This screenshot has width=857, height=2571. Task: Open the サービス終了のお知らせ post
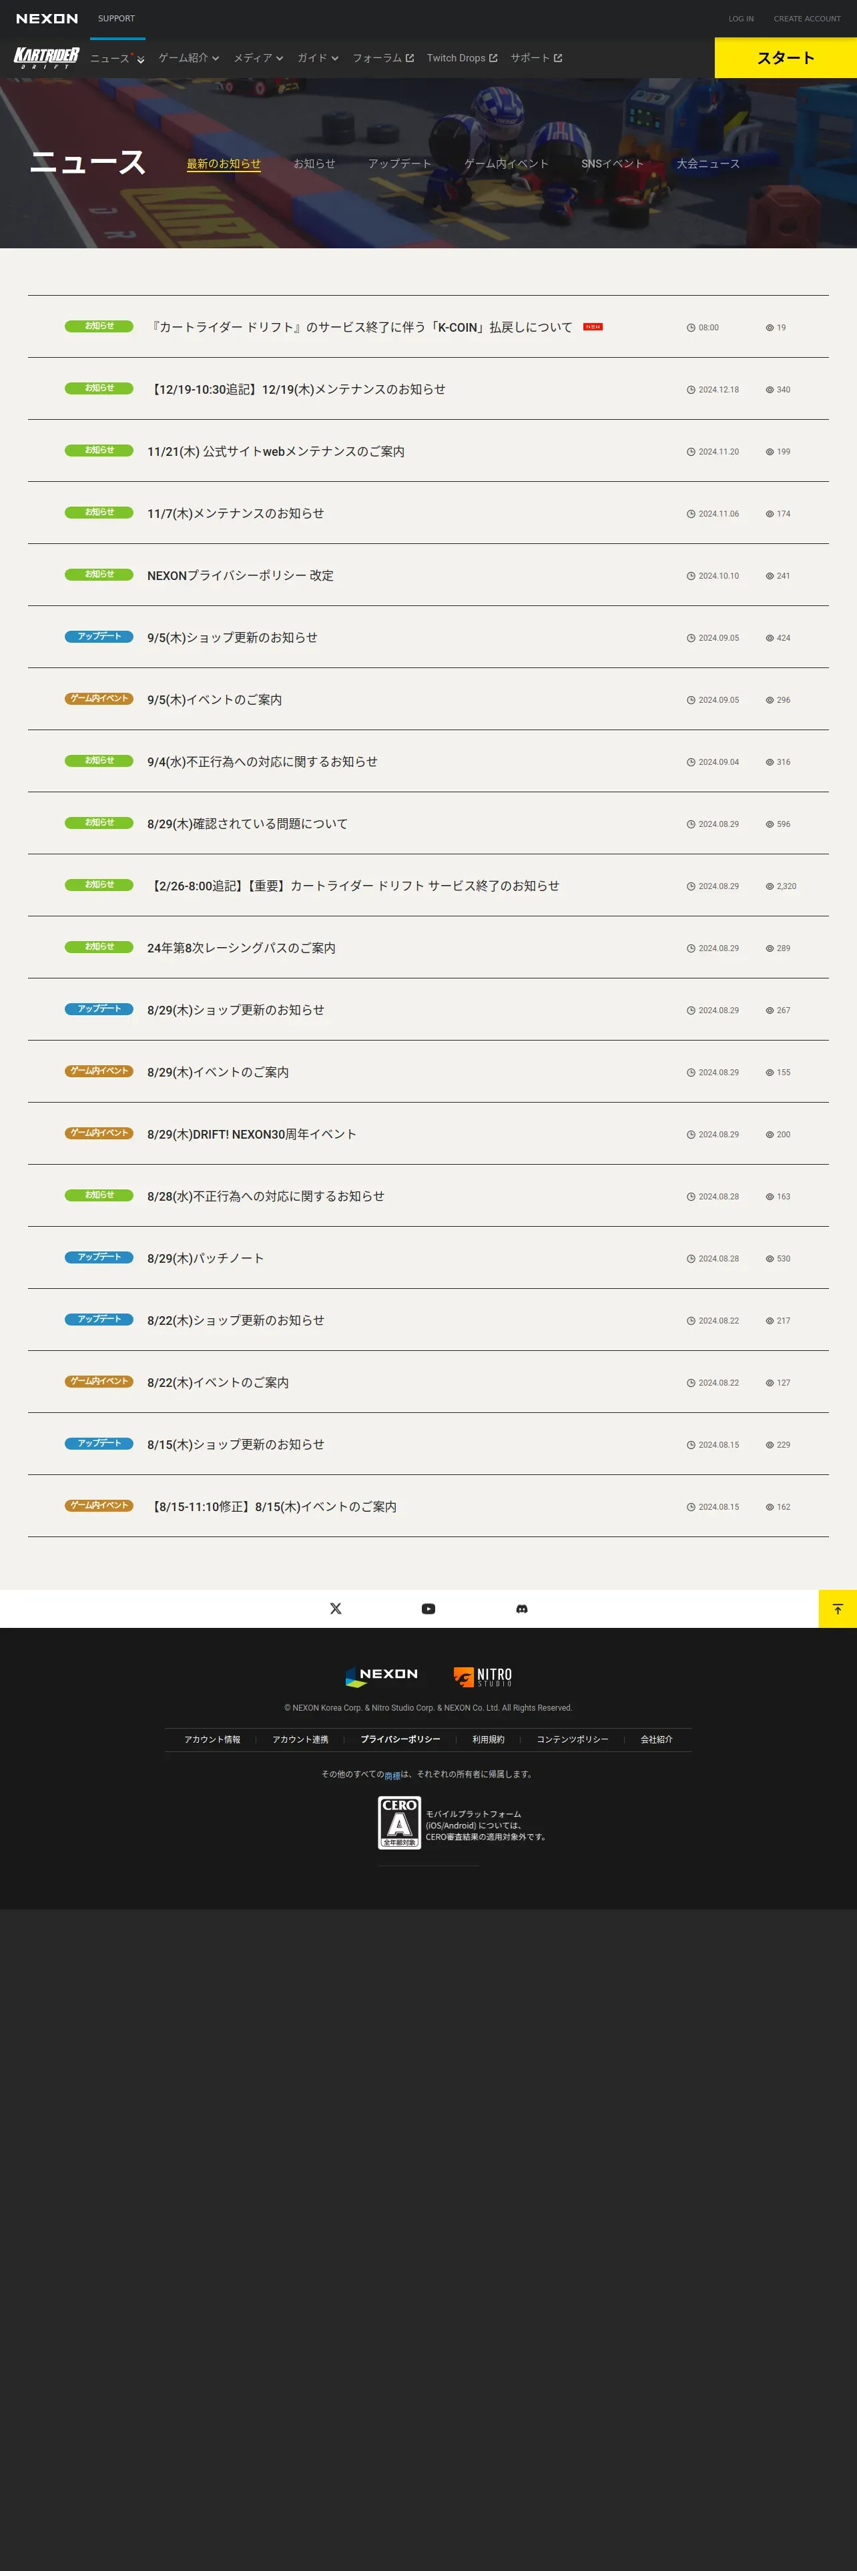tap(353, 885)
